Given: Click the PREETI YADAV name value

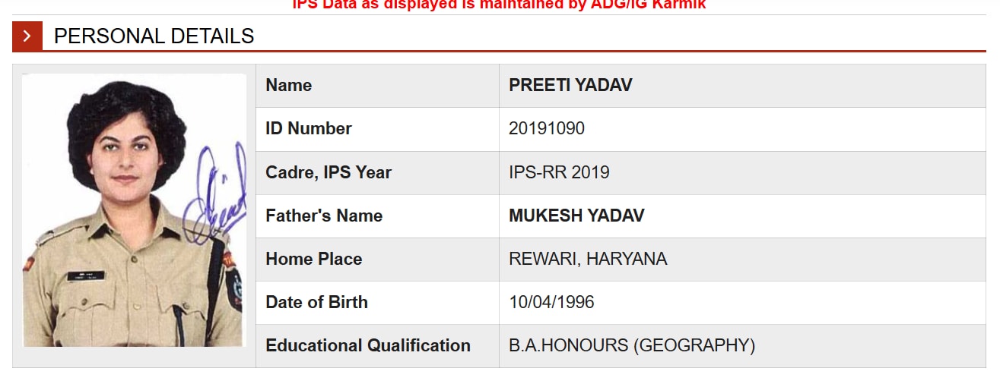Looking at the screenshot, I should (570, 85).
